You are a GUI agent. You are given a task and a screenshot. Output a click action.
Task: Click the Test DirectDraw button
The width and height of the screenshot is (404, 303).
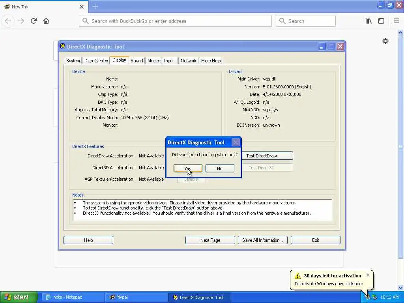pos(267,155)
